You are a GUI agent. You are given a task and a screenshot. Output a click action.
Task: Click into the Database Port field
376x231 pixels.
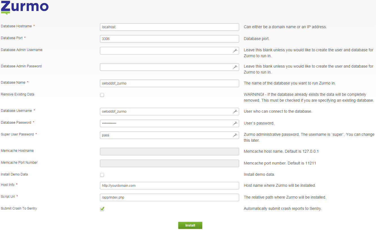169,39
